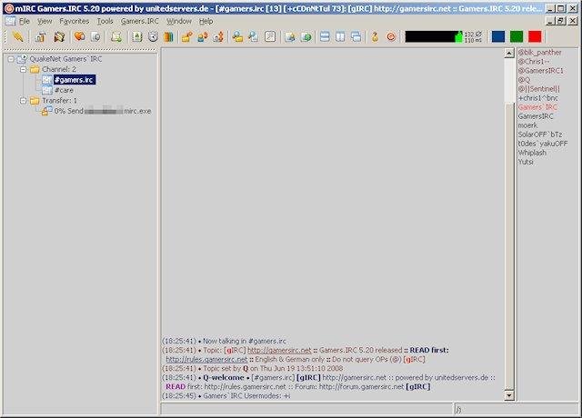Select @Q in the nick list
Viewport: 582px width, 418px height.
click(524, 80)
